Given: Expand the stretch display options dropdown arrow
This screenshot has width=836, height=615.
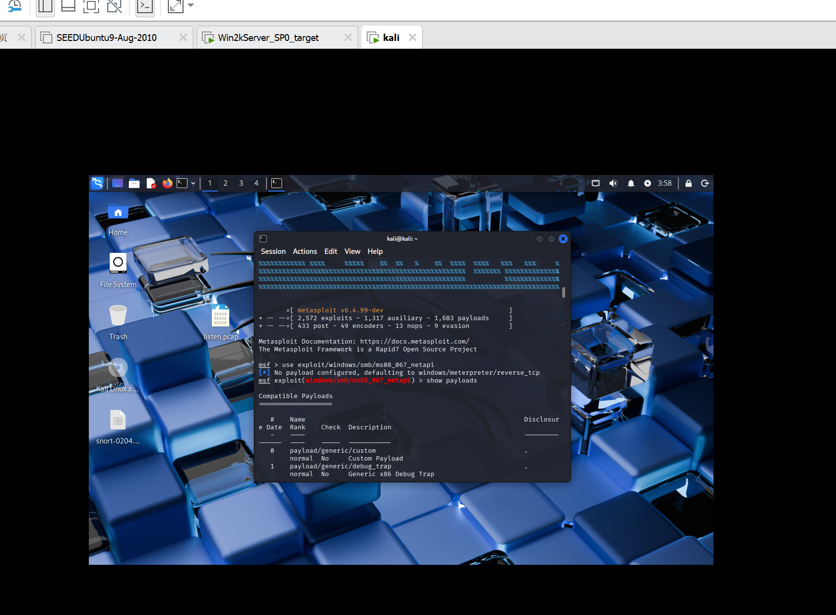Looking at the screenshot, I should (191, 5).
